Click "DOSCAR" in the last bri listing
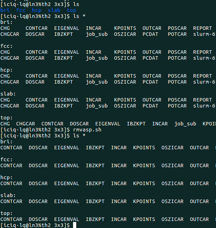This screenshot has width=216, height=228. [38, 148]
